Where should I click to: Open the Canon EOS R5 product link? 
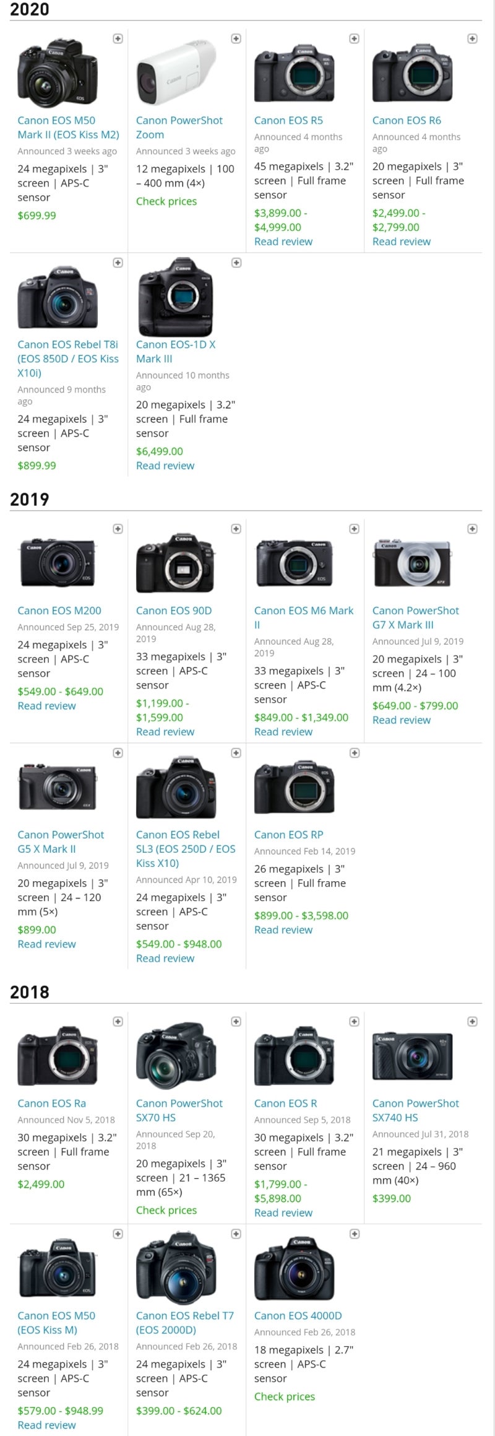pyautogui.click(x=288, y=120)
